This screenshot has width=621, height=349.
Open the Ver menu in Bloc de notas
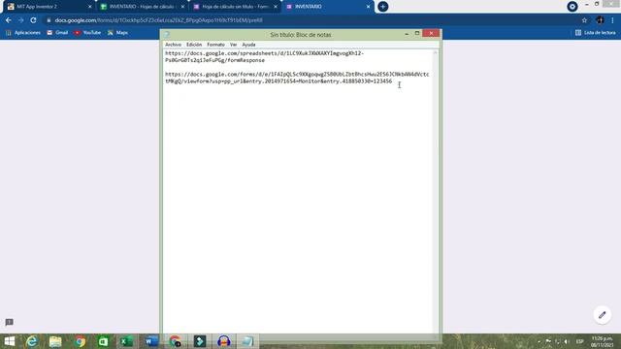[233, 45]
